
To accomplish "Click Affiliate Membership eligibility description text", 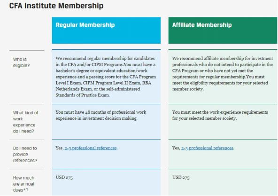I will pos(223,74).
